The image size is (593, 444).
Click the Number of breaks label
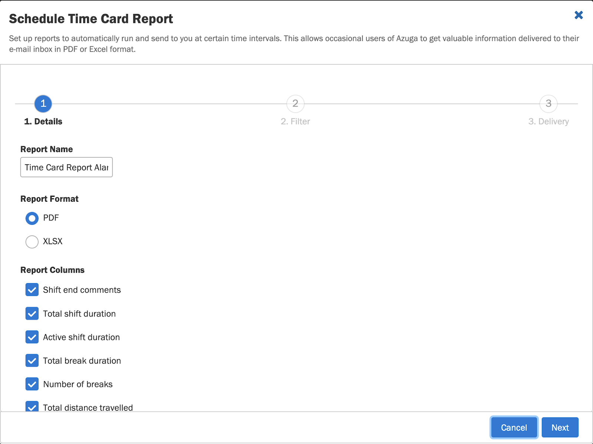point(78,384)
